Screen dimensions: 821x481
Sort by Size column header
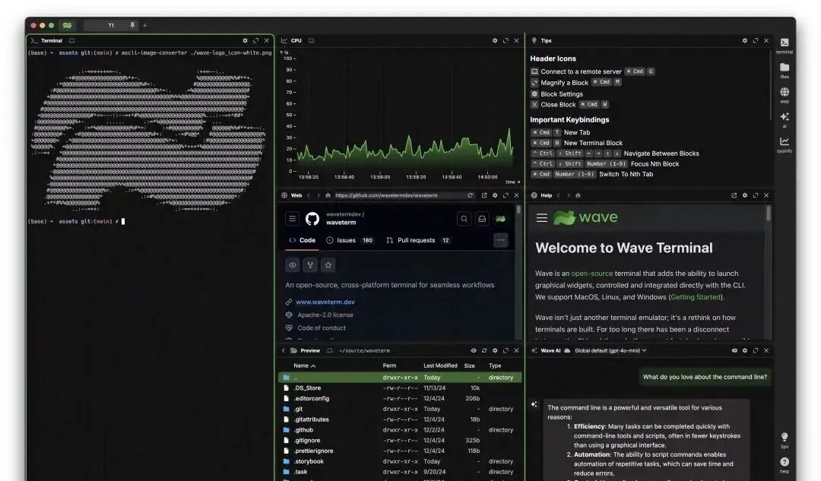(470, 365)
